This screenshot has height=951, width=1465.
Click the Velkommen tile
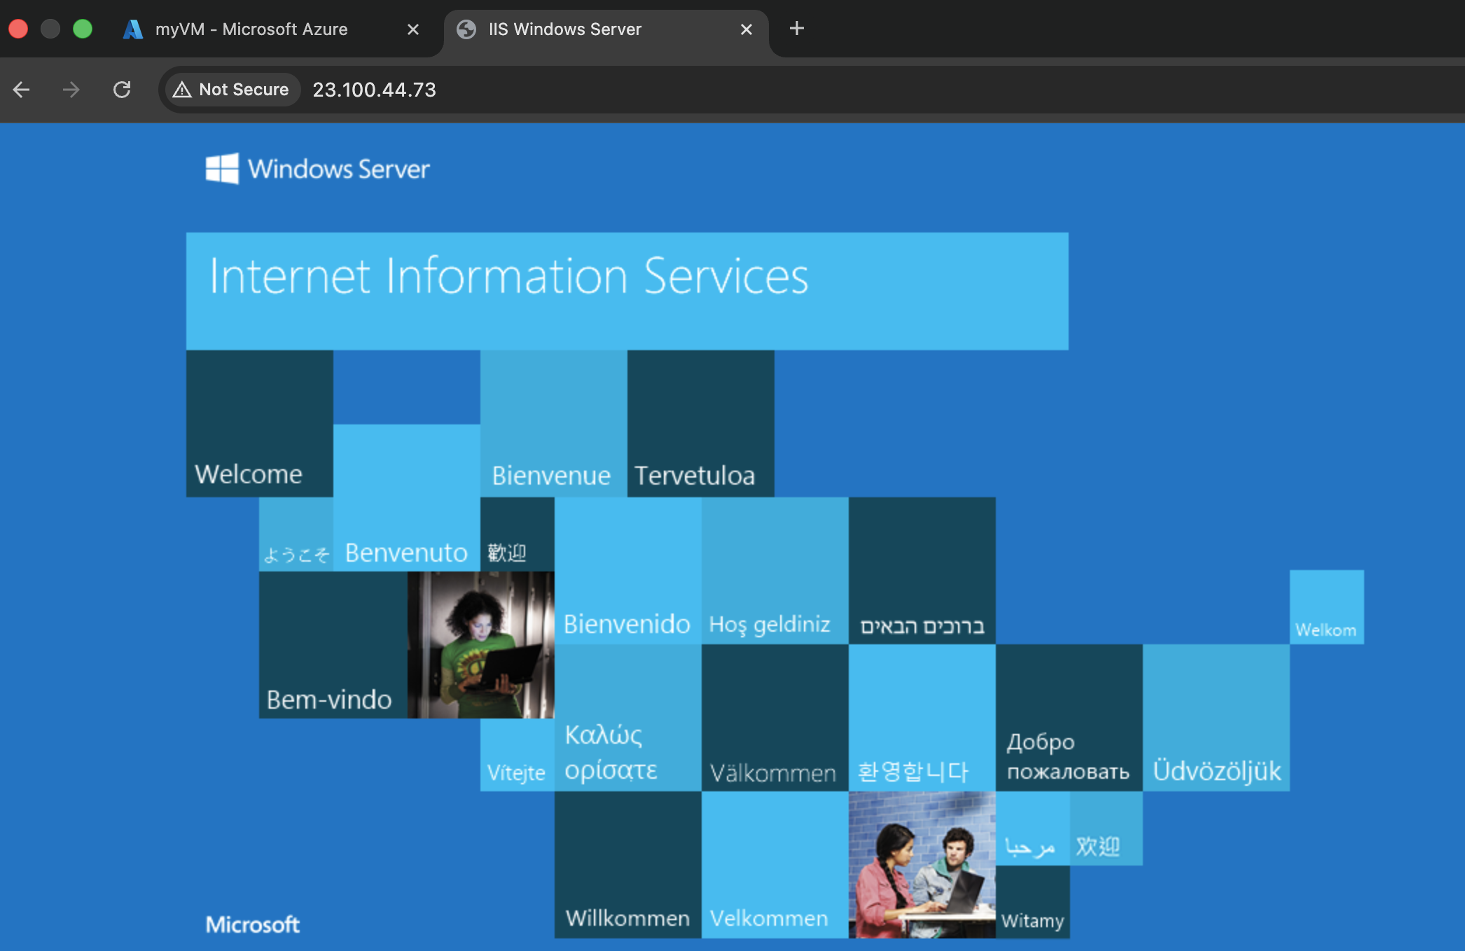[x=775, y=865]
